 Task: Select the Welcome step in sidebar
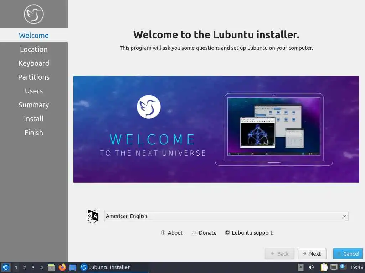[34, 36]
